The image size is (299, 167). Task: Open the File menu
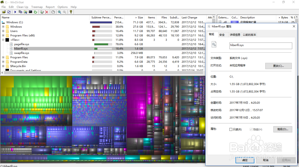point(4,7)
